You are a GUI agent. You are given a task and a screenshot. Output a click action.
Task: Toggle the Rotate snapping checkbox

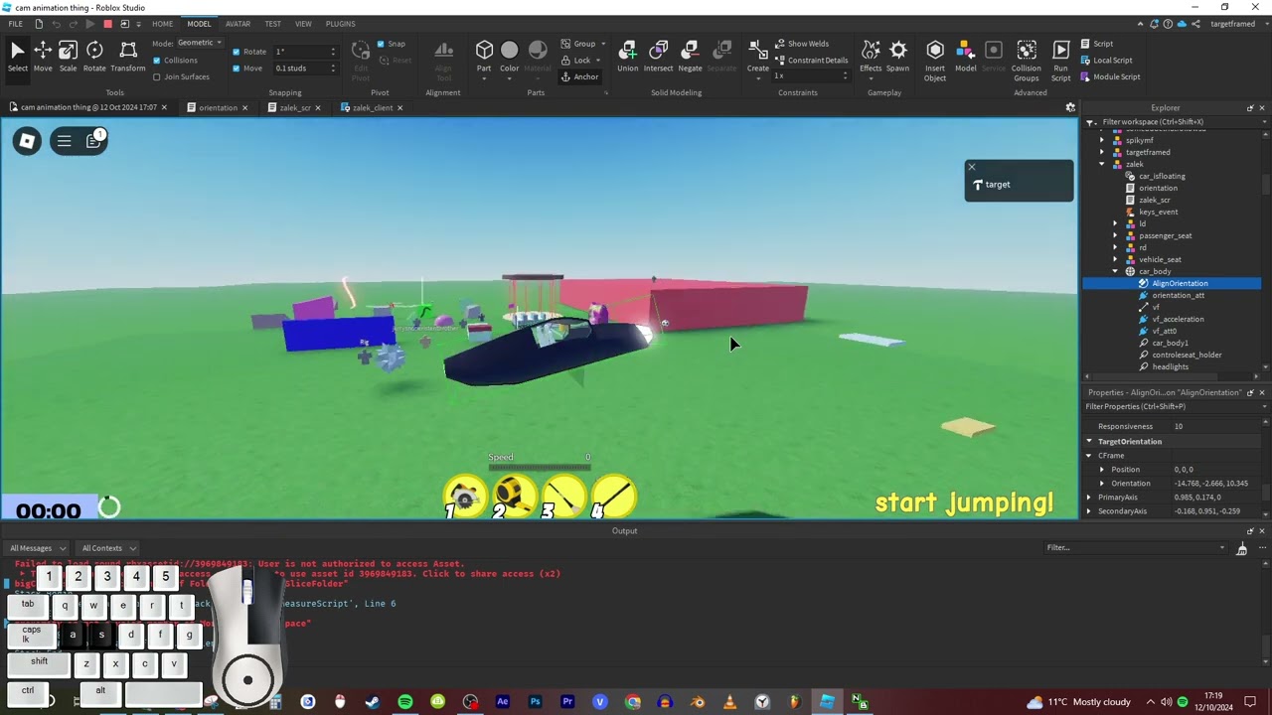pos(237,52)
